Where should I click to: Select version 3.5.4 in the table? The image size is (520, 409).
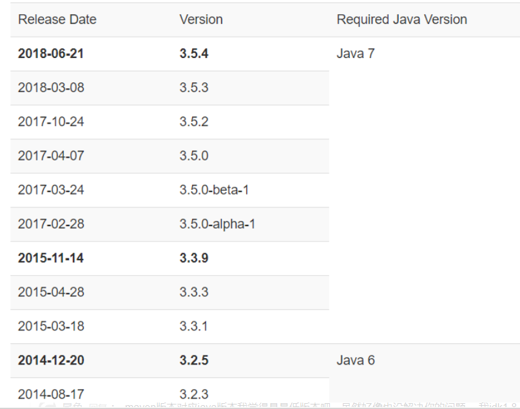pos(194,53)
